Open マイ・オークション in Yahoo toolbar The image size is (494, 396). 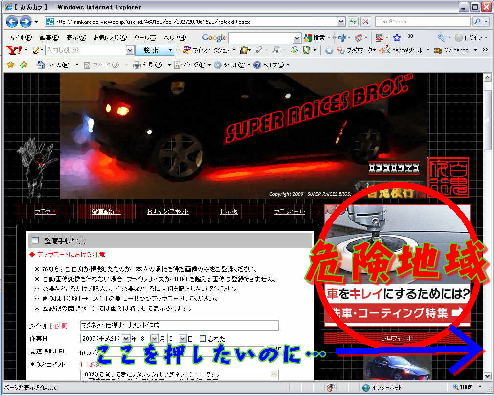tap(207, 50)
